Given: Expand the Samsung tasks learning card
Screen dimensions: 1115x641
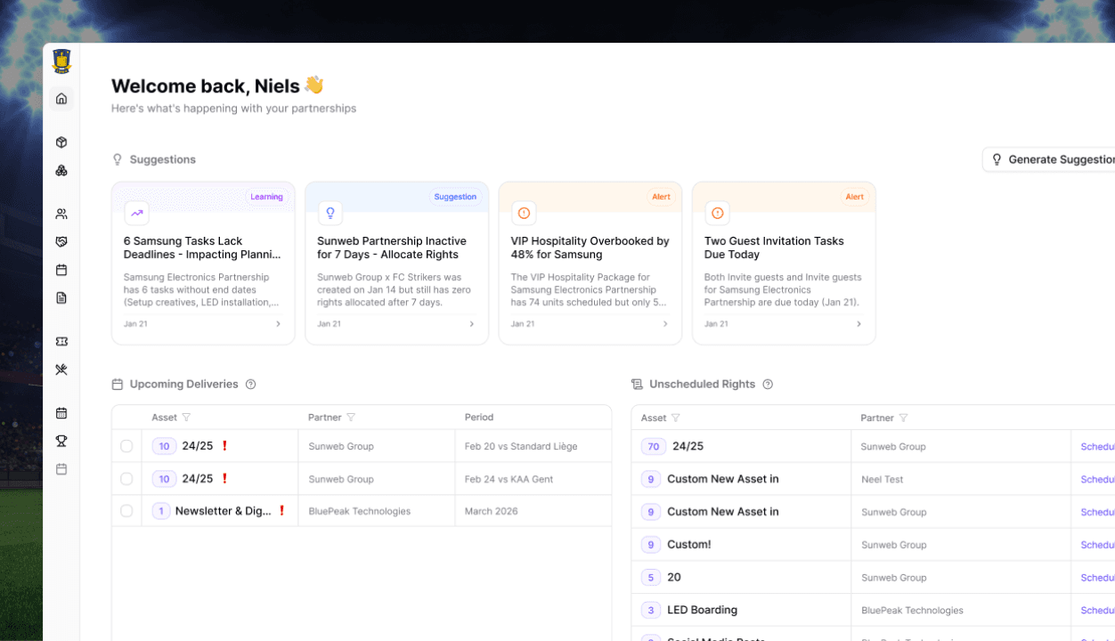Looking at the screenshot, I should (278, 323).
